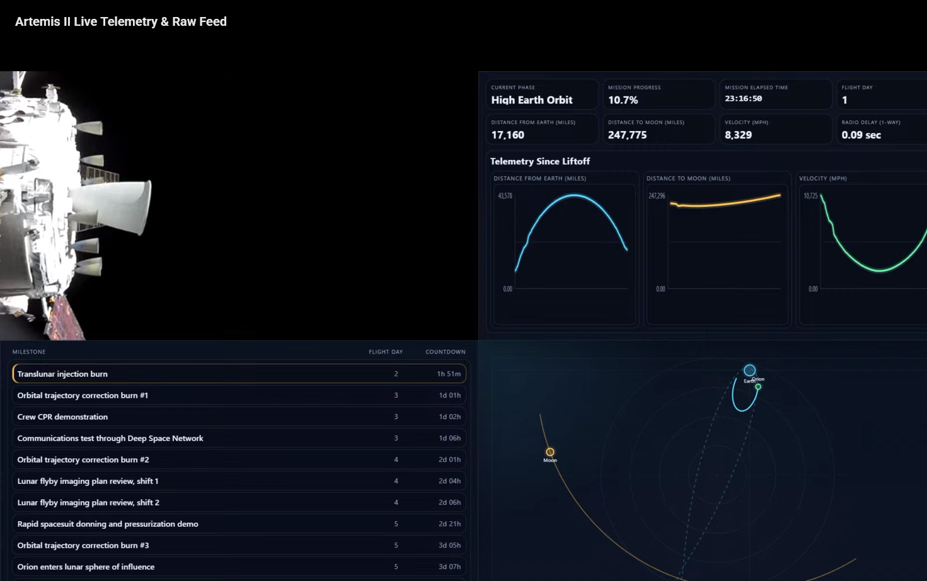
Task: Click the Moon marker on the orbit map
Action: pyautogui.click(x=550, y=452)
